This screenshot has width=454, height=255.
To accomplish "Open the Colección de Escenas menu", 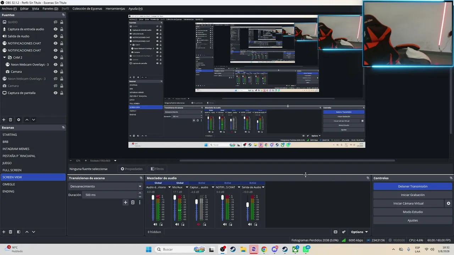I will [x=87, y=8].
